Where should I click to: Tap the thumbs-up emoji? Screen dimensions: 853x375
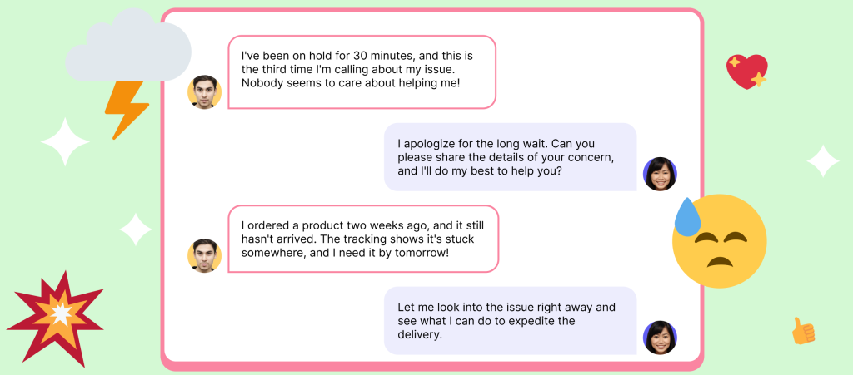pos(803,331)
